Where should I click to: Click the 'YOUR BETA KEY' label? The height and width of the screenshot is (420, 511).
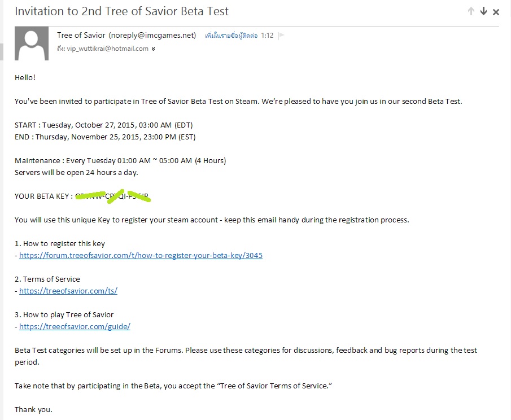43,196
